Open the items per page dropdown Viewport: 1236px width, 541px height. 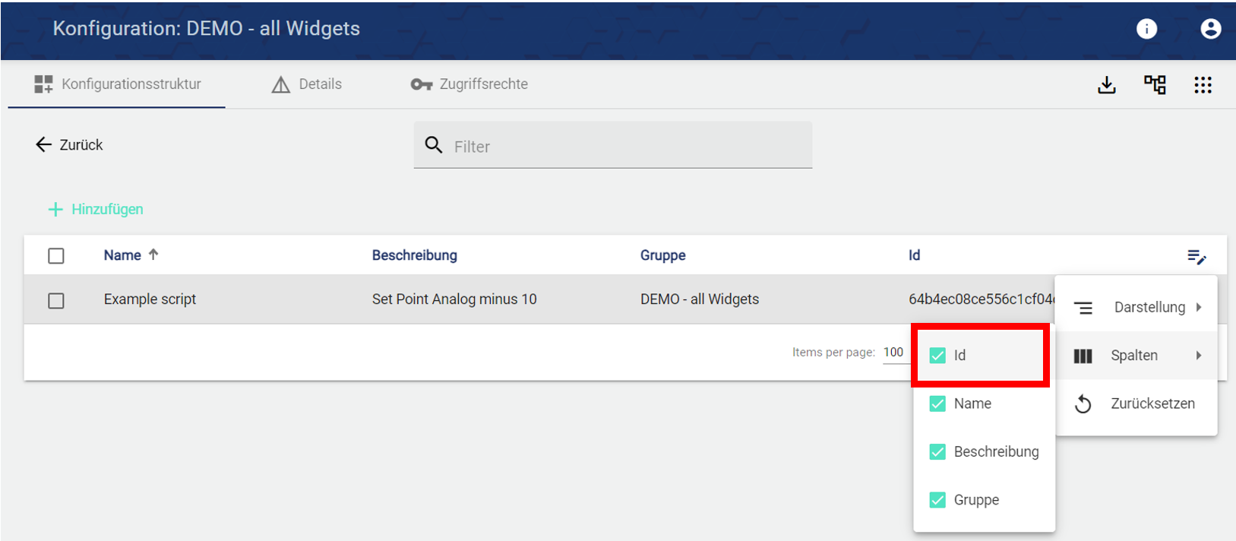(x=894, y=353)
